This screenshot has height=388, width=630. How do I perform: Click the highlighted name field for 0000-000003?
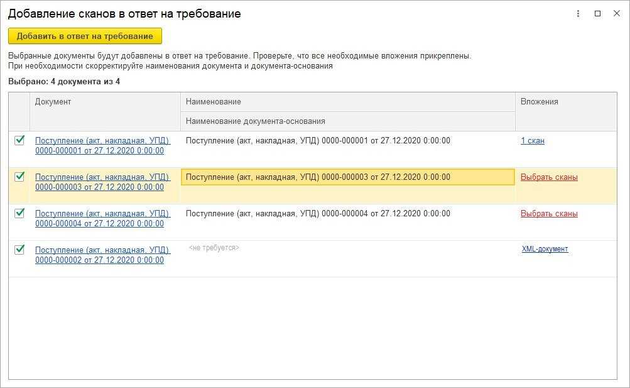tap(347, 177)
